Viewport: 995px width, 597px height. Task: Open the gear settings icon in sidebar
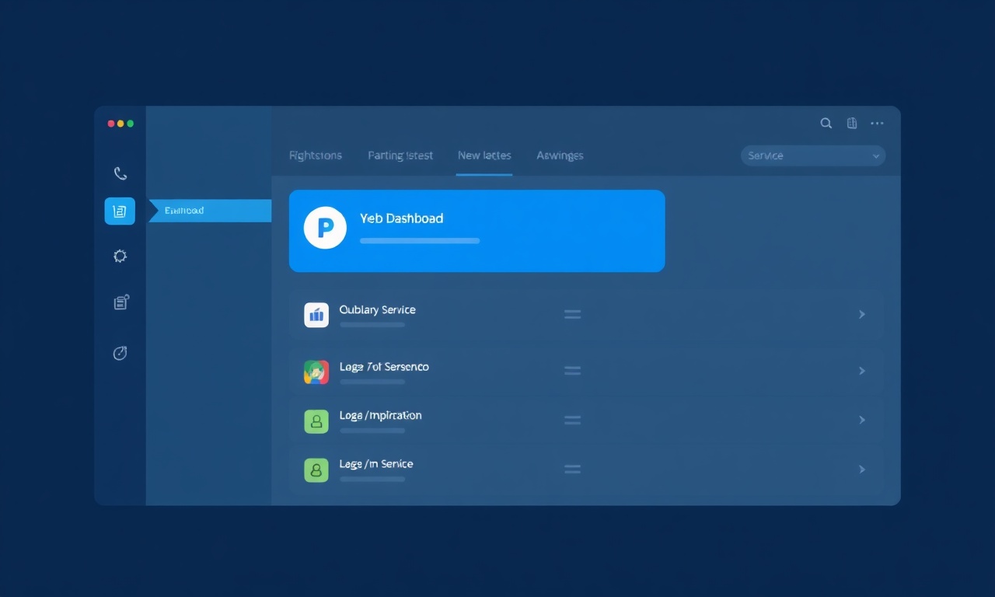pyautogui.click(x=120, y=256)
